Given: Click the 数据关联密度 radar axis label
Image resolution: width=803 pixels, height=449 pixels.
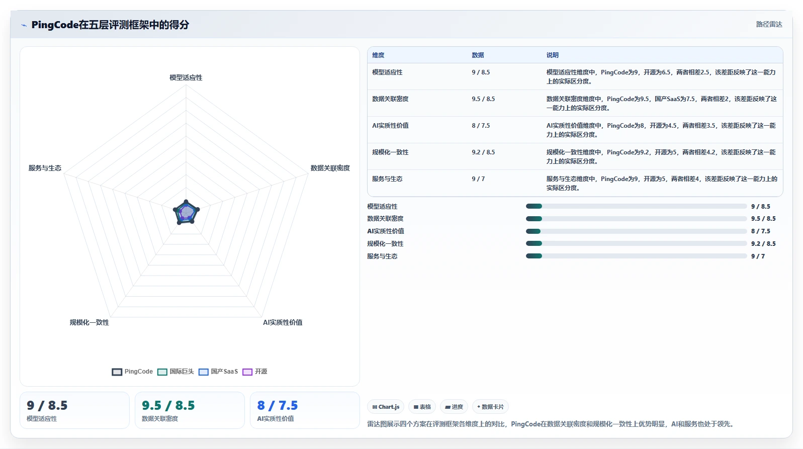Looking at the screenshot, I should click(x=330, y=168).
